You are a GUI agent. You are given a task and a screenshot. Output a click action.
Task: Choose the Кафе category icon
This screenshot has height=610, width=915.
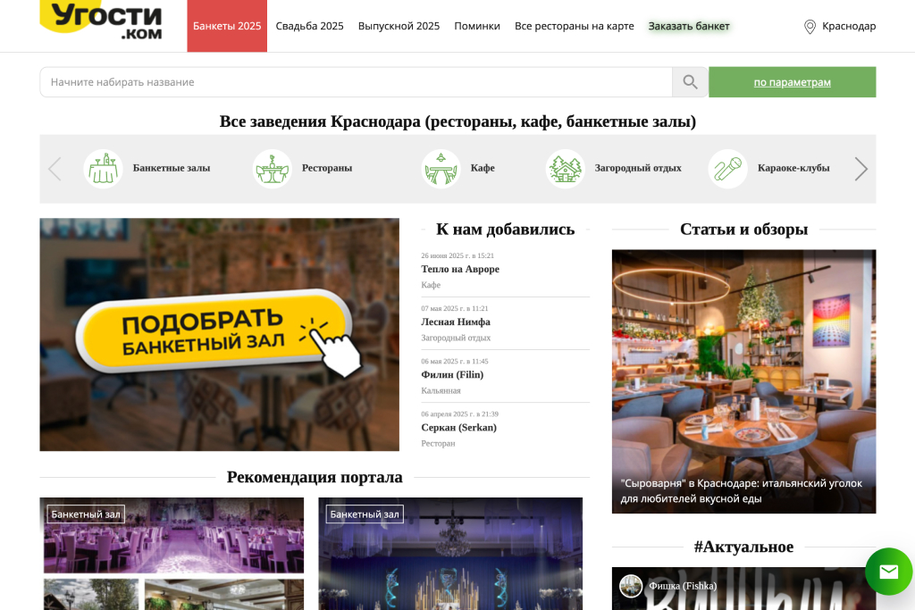pyautogui.click(x=441, y=169)
